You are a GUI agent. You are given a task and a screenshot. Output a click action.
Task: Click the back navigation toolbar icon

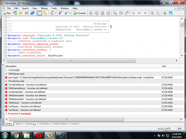52,13
